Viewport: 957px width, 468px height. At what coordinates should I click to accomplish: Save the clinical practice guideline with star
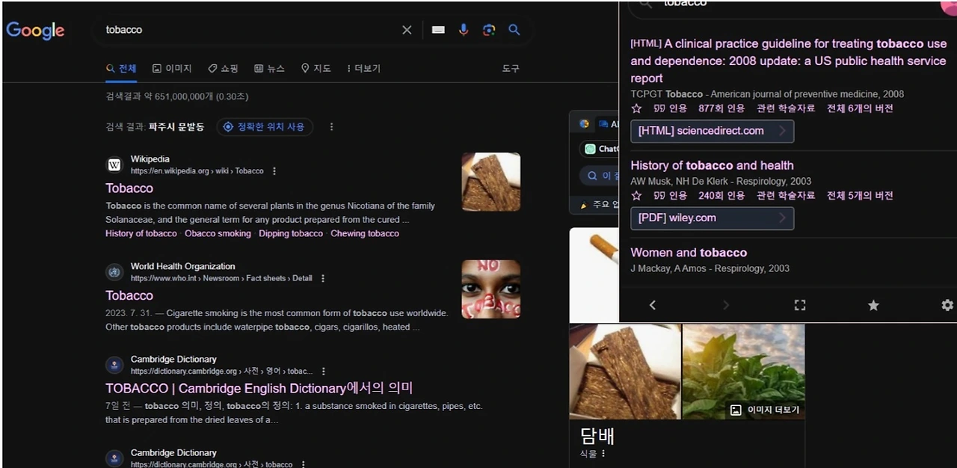(x=636, y=108)
